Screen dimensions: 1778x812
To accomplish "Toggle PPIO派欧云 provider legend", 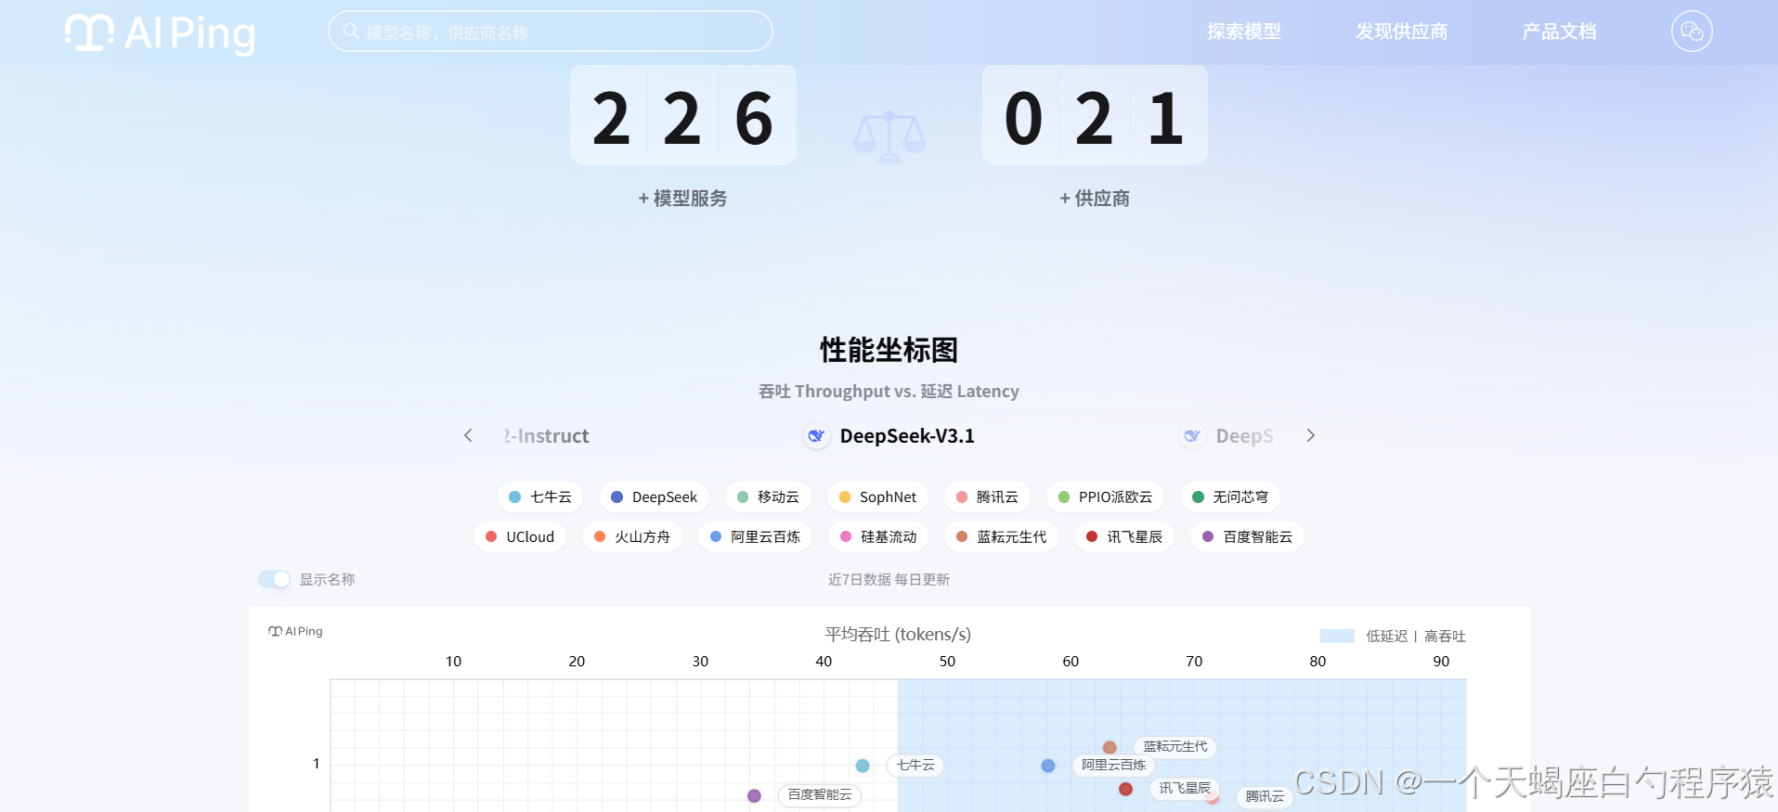I will 1105,497.
